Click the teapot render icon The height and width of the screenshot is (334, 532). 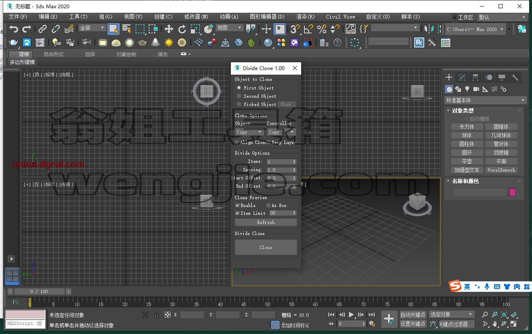(x=14, y=42)
